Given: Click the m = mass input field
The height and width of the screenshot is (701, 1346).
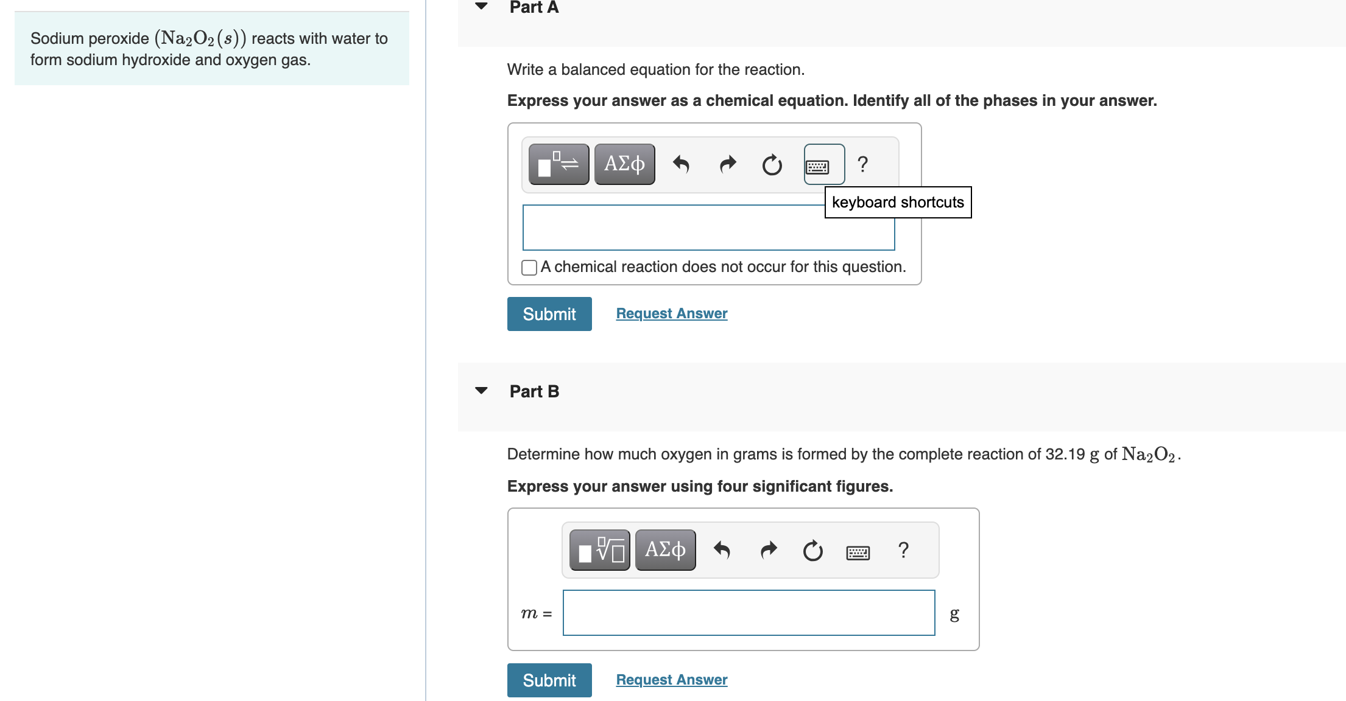Looking at the screenshot, I should coord(749,613).
